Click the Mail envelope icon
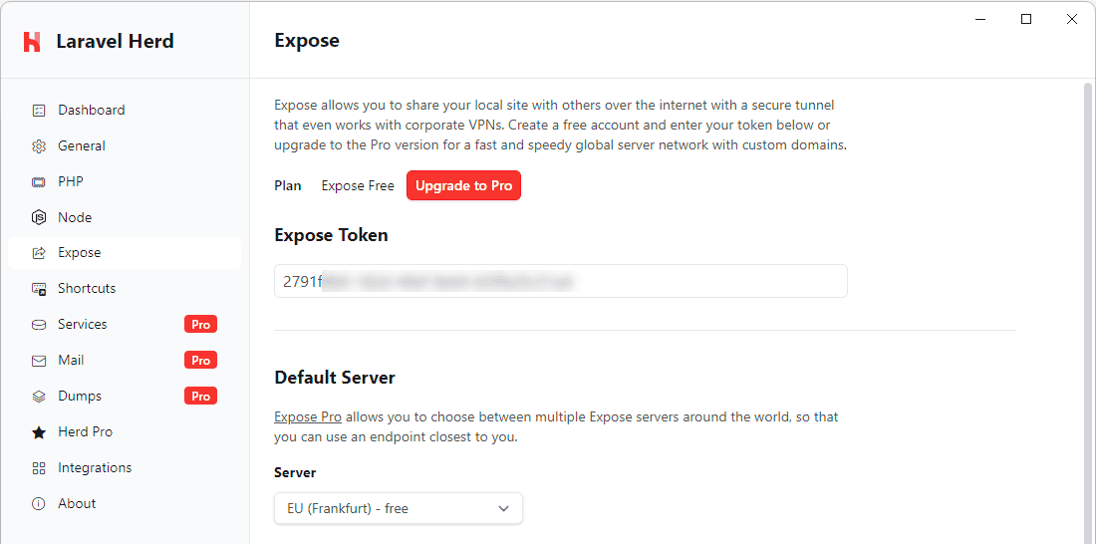Image resolution: width=1096 pixels, height=544 pixels. point(39,361)
